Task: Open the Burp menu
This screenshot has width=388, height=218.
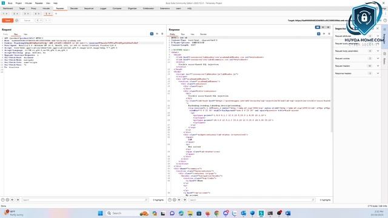Action: point(10,3)
